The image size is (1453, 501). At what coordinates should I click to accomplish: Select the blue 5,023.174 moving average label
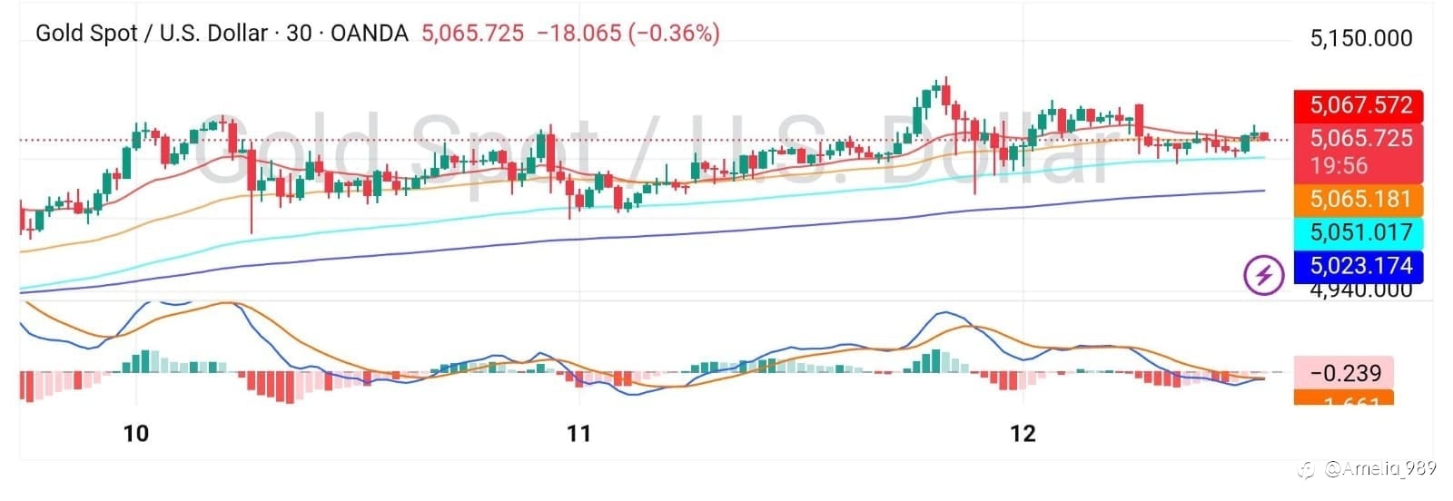click(x=1359, y=266)
